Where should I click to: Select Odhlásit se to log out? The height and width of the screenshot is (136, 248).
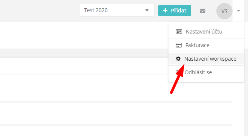(206, 72)
